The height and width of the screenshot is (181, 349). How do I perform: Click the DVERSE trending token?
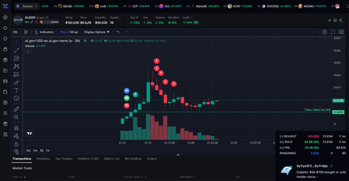click(274, 6)
